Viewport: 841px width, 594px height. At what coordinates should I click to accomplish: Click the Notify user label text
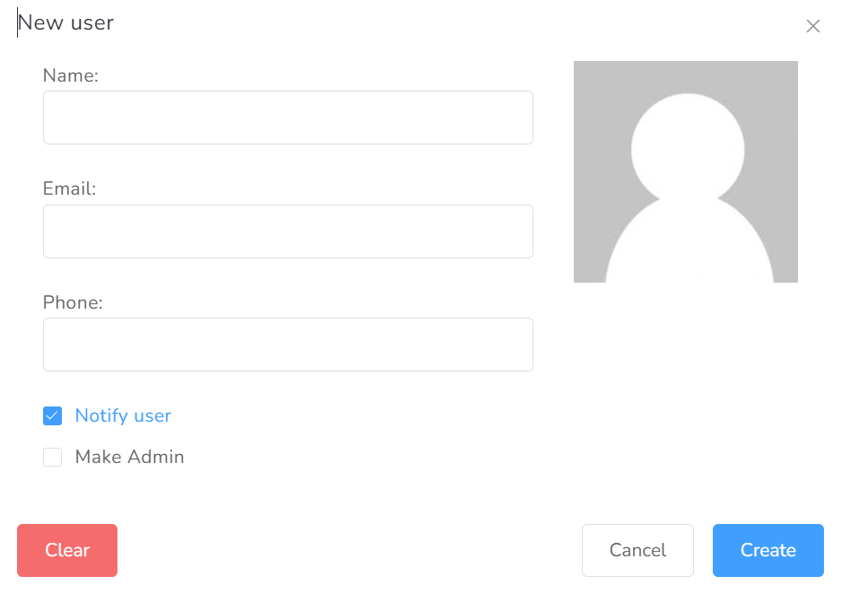pos(123,415)
